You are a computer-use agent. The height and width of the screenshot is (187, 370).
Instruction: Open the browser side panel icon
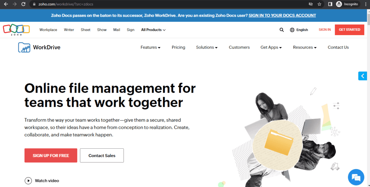click(330, 4)
